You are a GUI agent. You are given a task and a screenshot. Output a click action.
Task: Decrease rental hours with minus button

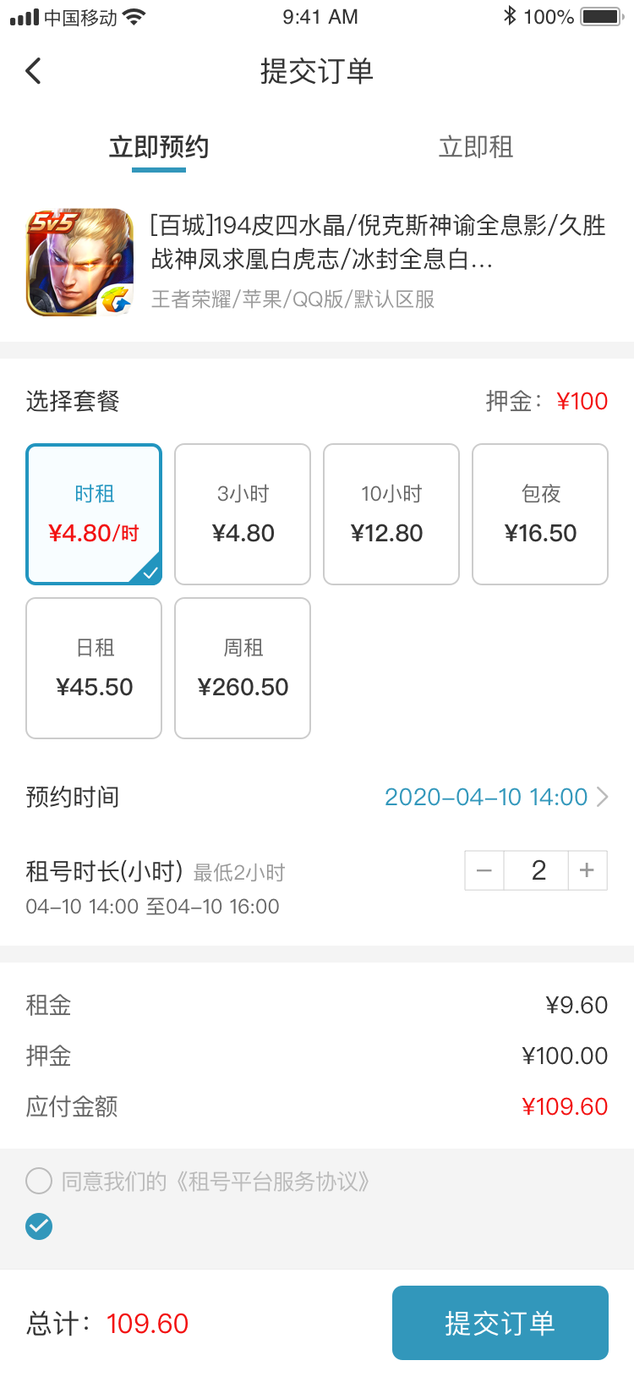coord(484,870)
